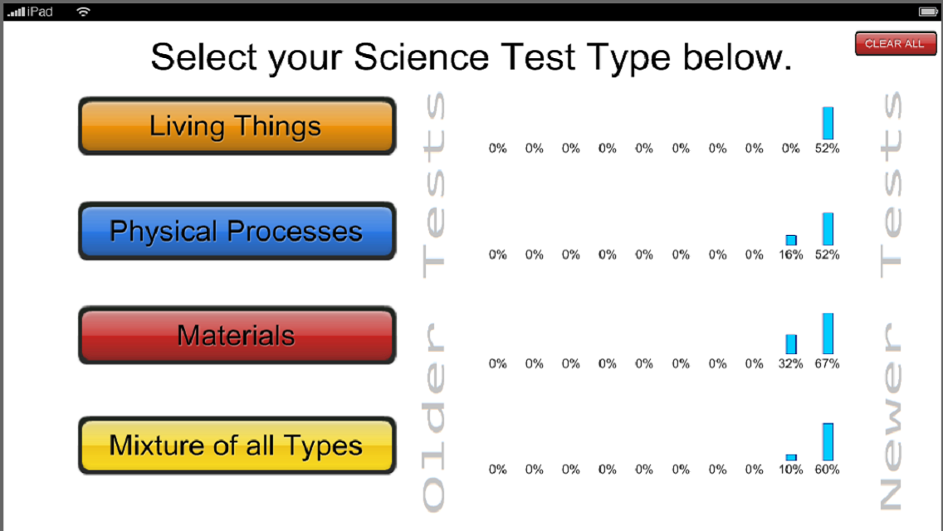Click the 32% bar for Materials

tap(791, 344)
